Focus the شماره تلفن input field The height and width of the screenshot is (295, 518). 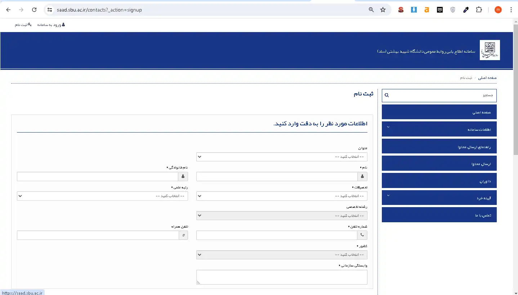[277, 235]
